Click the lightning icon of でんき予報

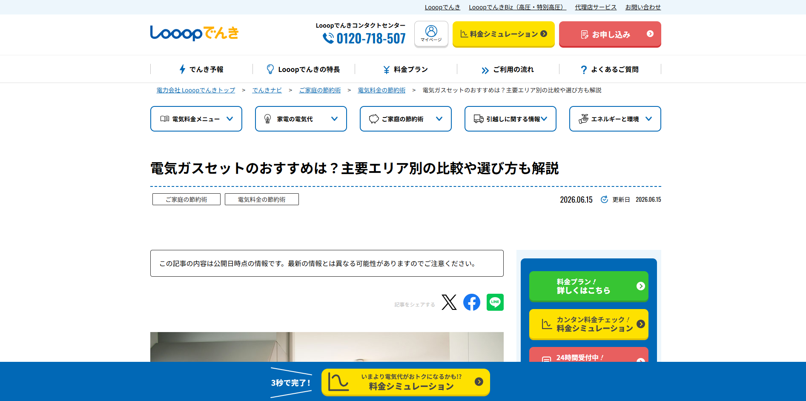coord(182,69)
